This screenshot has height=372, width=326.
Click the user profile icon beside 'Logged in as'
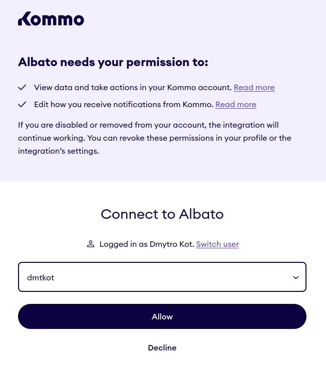coord(91,244)
